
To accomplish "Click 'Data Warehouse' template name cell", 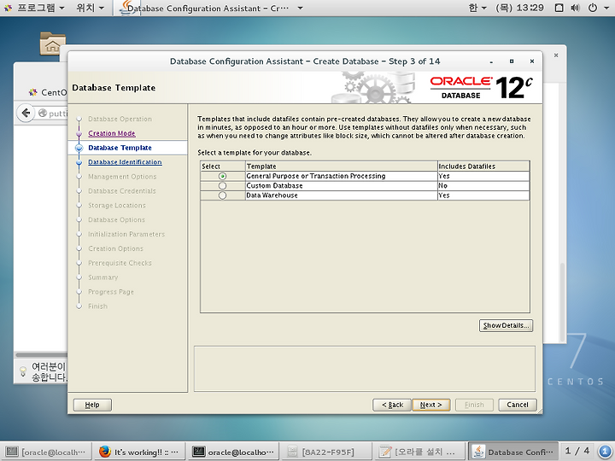I will [x=341, y=195].
